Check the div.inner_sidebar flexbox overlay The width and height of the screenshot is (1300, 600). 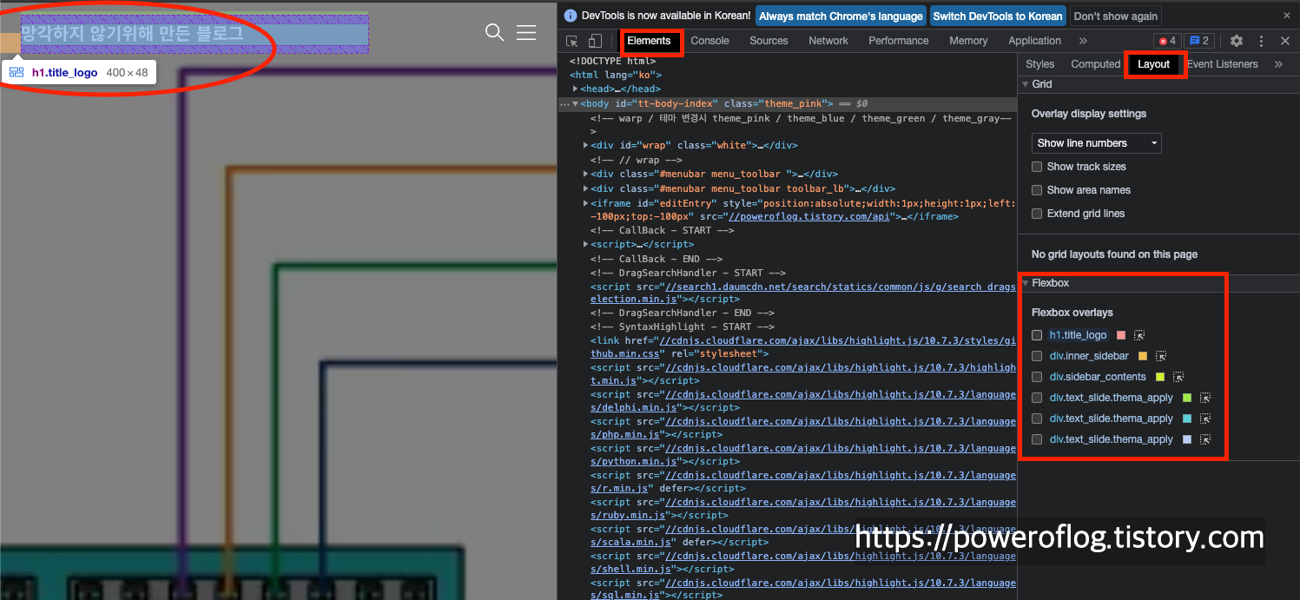tap(1037, 356)
